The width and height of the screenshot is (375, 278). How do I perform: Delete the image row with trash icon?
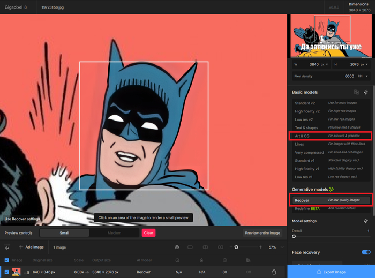pos(274,272)
